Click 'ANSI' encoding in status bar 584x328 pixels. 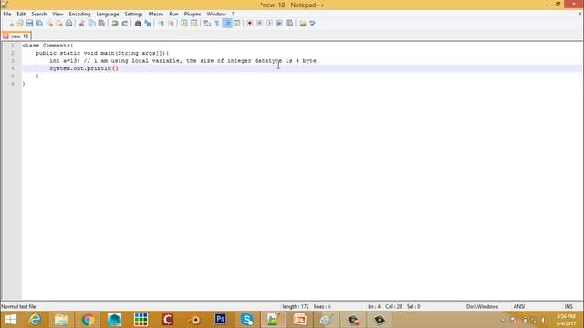tap(519, 306)
